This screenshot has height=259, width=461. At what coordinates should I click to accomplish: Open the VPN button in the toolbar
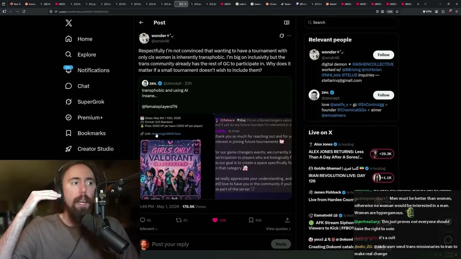[427, 12]
